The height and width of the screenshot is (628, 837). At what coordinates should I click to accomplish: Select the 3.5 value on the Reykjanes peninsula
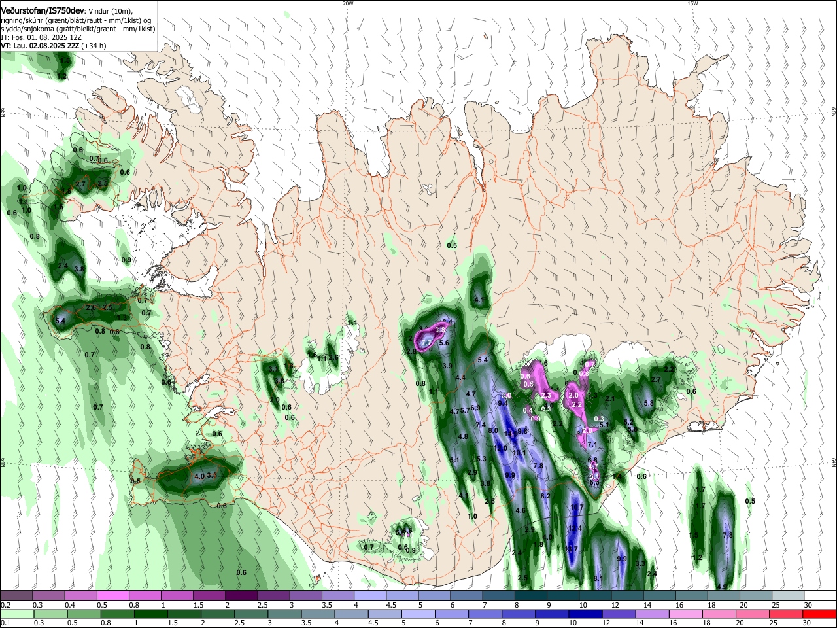click(x=212, y=476)
